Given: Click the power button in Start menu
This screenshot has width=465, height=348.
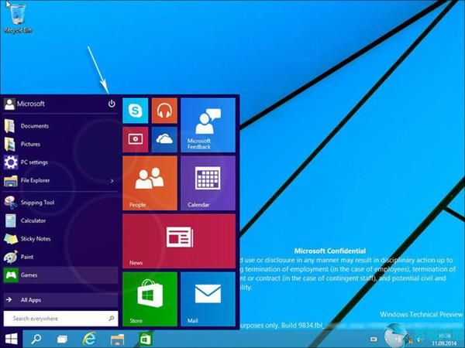Looking at the screenshot, I should point(112,104).
